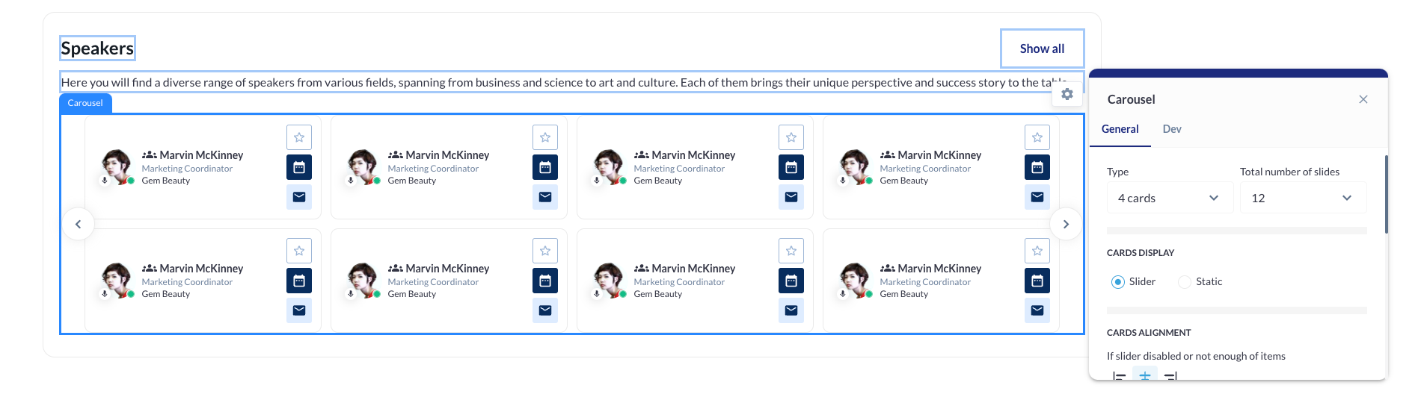Star the fourth speaker card in bottom row

[x=1037, y=251]
